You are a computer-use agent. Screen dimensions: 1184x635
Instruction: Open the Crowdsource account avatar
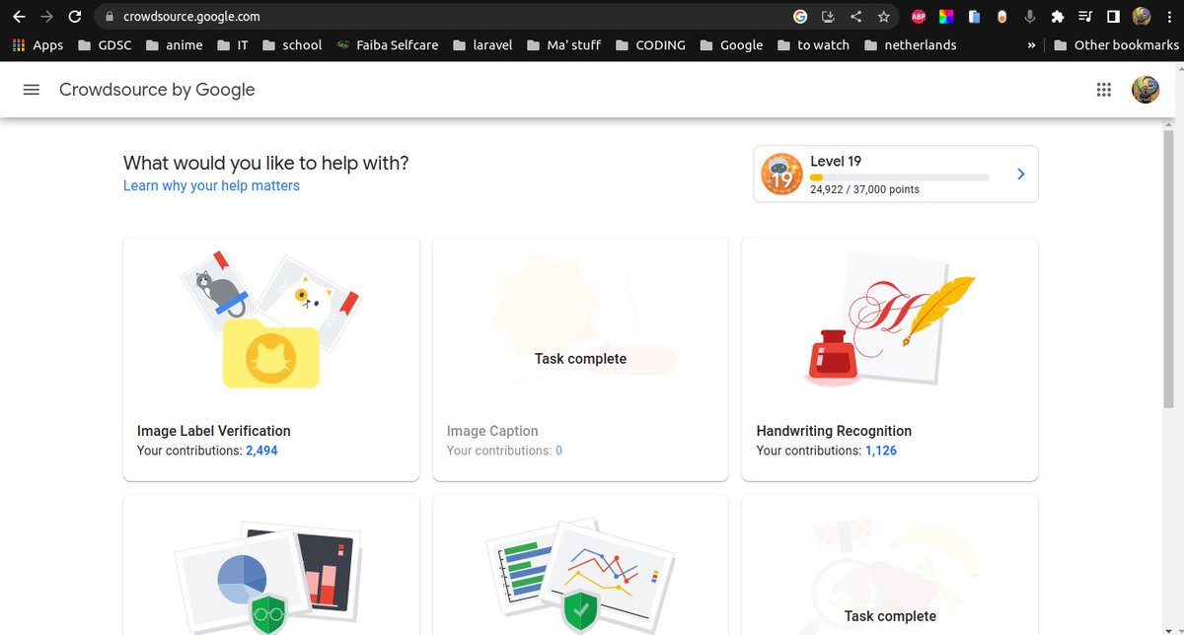pos(1146,90)
